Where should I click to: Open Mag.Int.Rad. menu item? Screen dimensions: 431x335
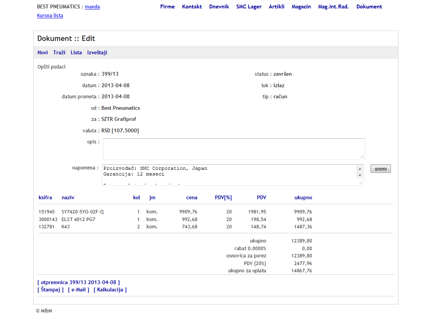[x=333, y=7]
